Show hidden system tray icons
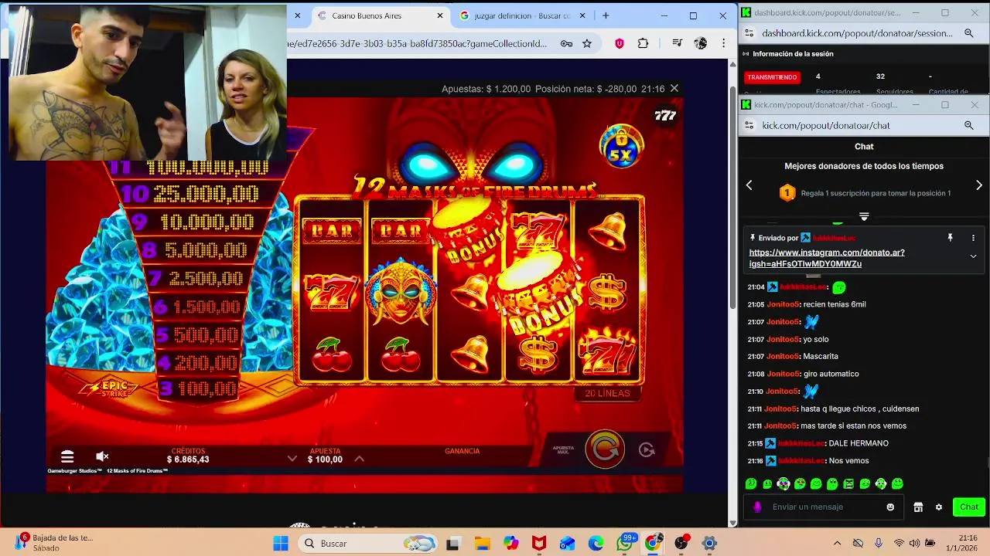The height and width of the screenshot is (556, 990). 837,544
